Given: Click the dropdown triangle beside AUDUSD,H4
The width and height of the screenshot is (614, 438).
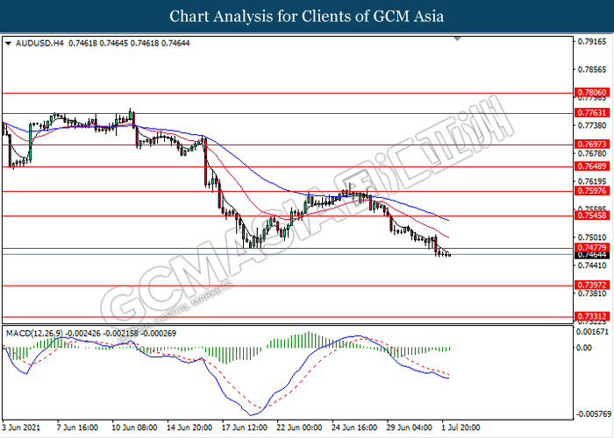Looking at the screenshot, I should 8,44.
